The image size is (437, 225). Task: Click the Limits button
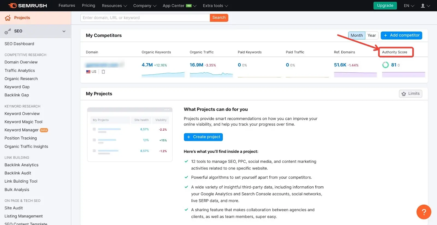[x=411, y=94]
